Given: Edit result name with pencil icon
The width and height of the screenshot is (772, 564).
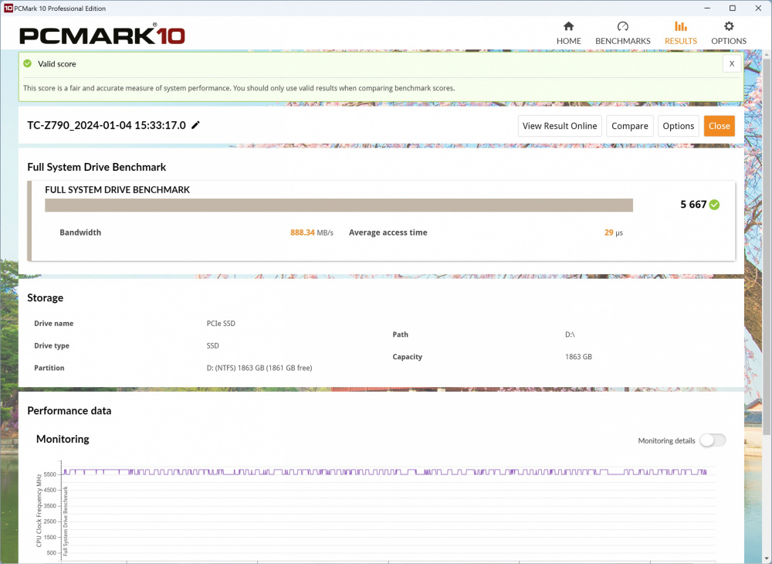Looking at the screenshot, I should click(x=195, y=125).
